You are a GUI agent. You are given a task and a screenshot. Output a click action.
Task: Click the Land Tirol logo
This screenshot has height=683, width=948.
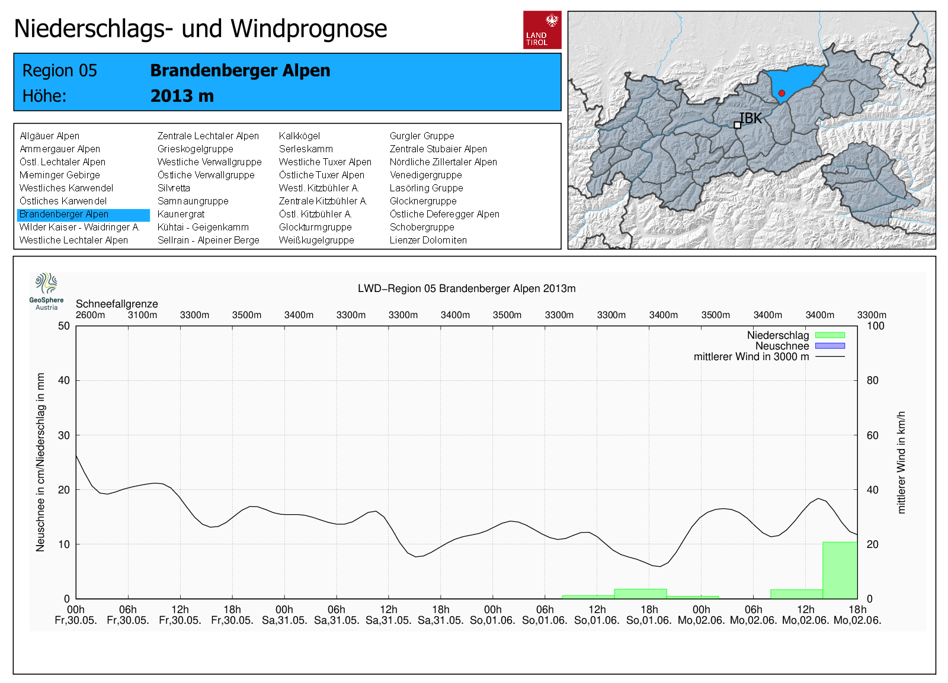542,30
